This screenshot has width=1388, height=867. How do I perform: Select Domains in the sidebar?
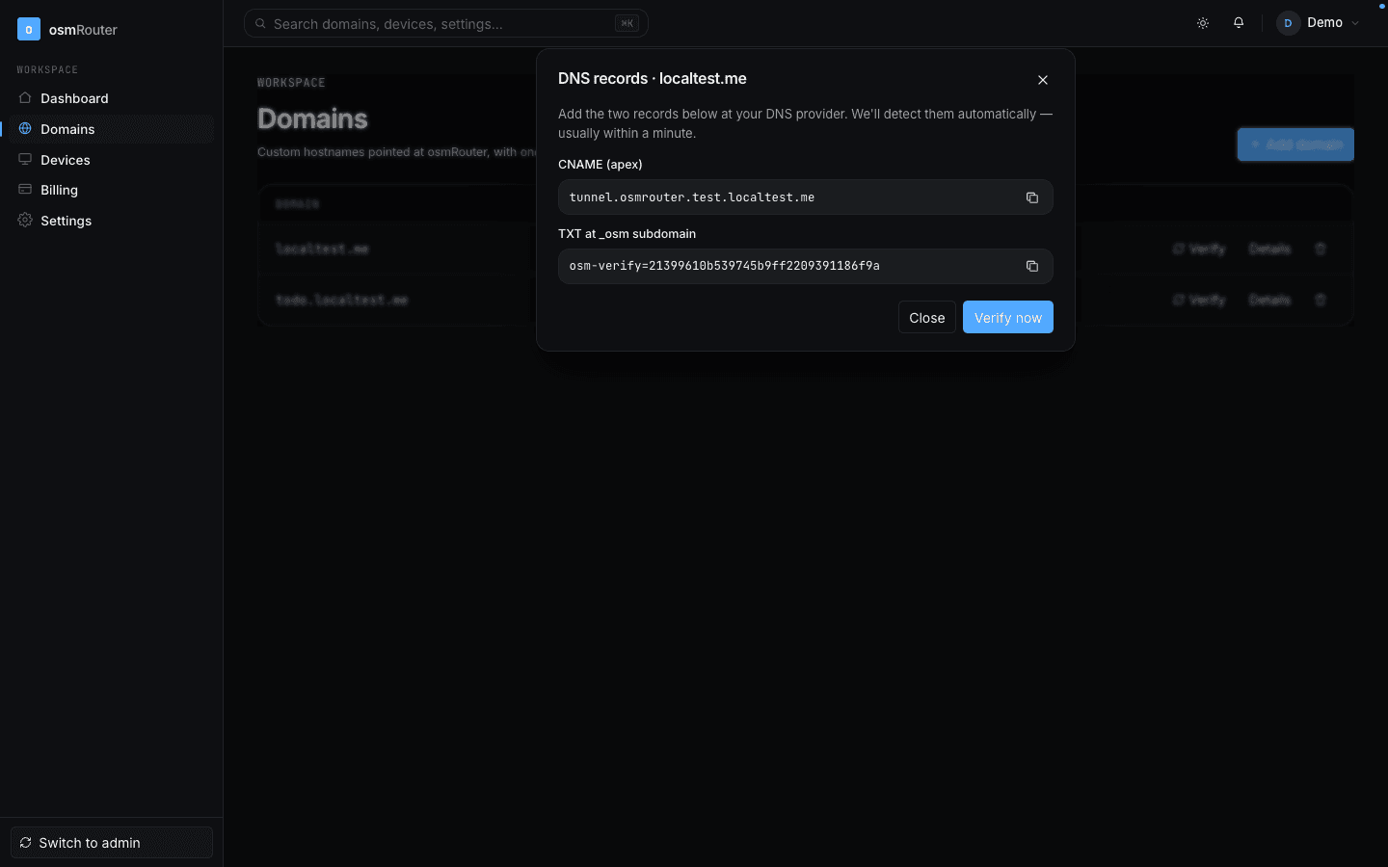tap(112, 129)
